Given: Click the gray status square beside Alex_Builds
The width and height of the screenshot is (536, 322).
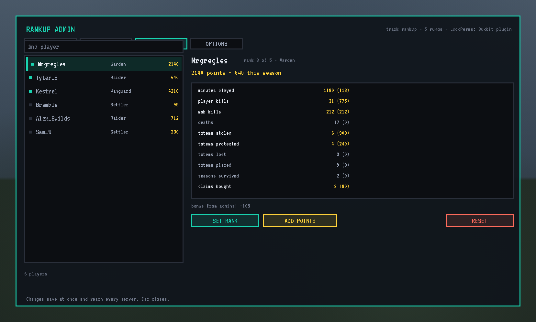Looking at the screenshot, I should click(31, 118).
